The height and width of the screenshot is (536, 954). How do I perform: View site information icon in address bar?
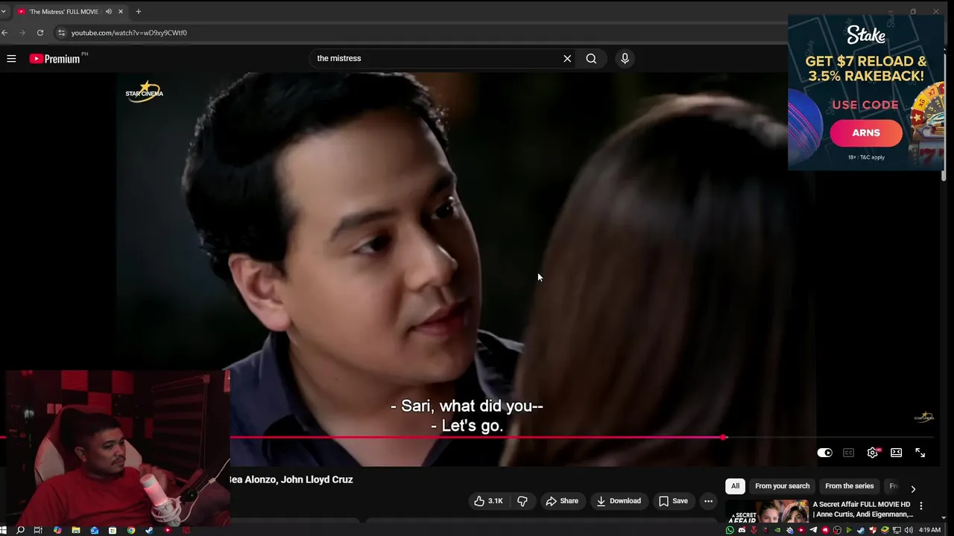(62, 33)
